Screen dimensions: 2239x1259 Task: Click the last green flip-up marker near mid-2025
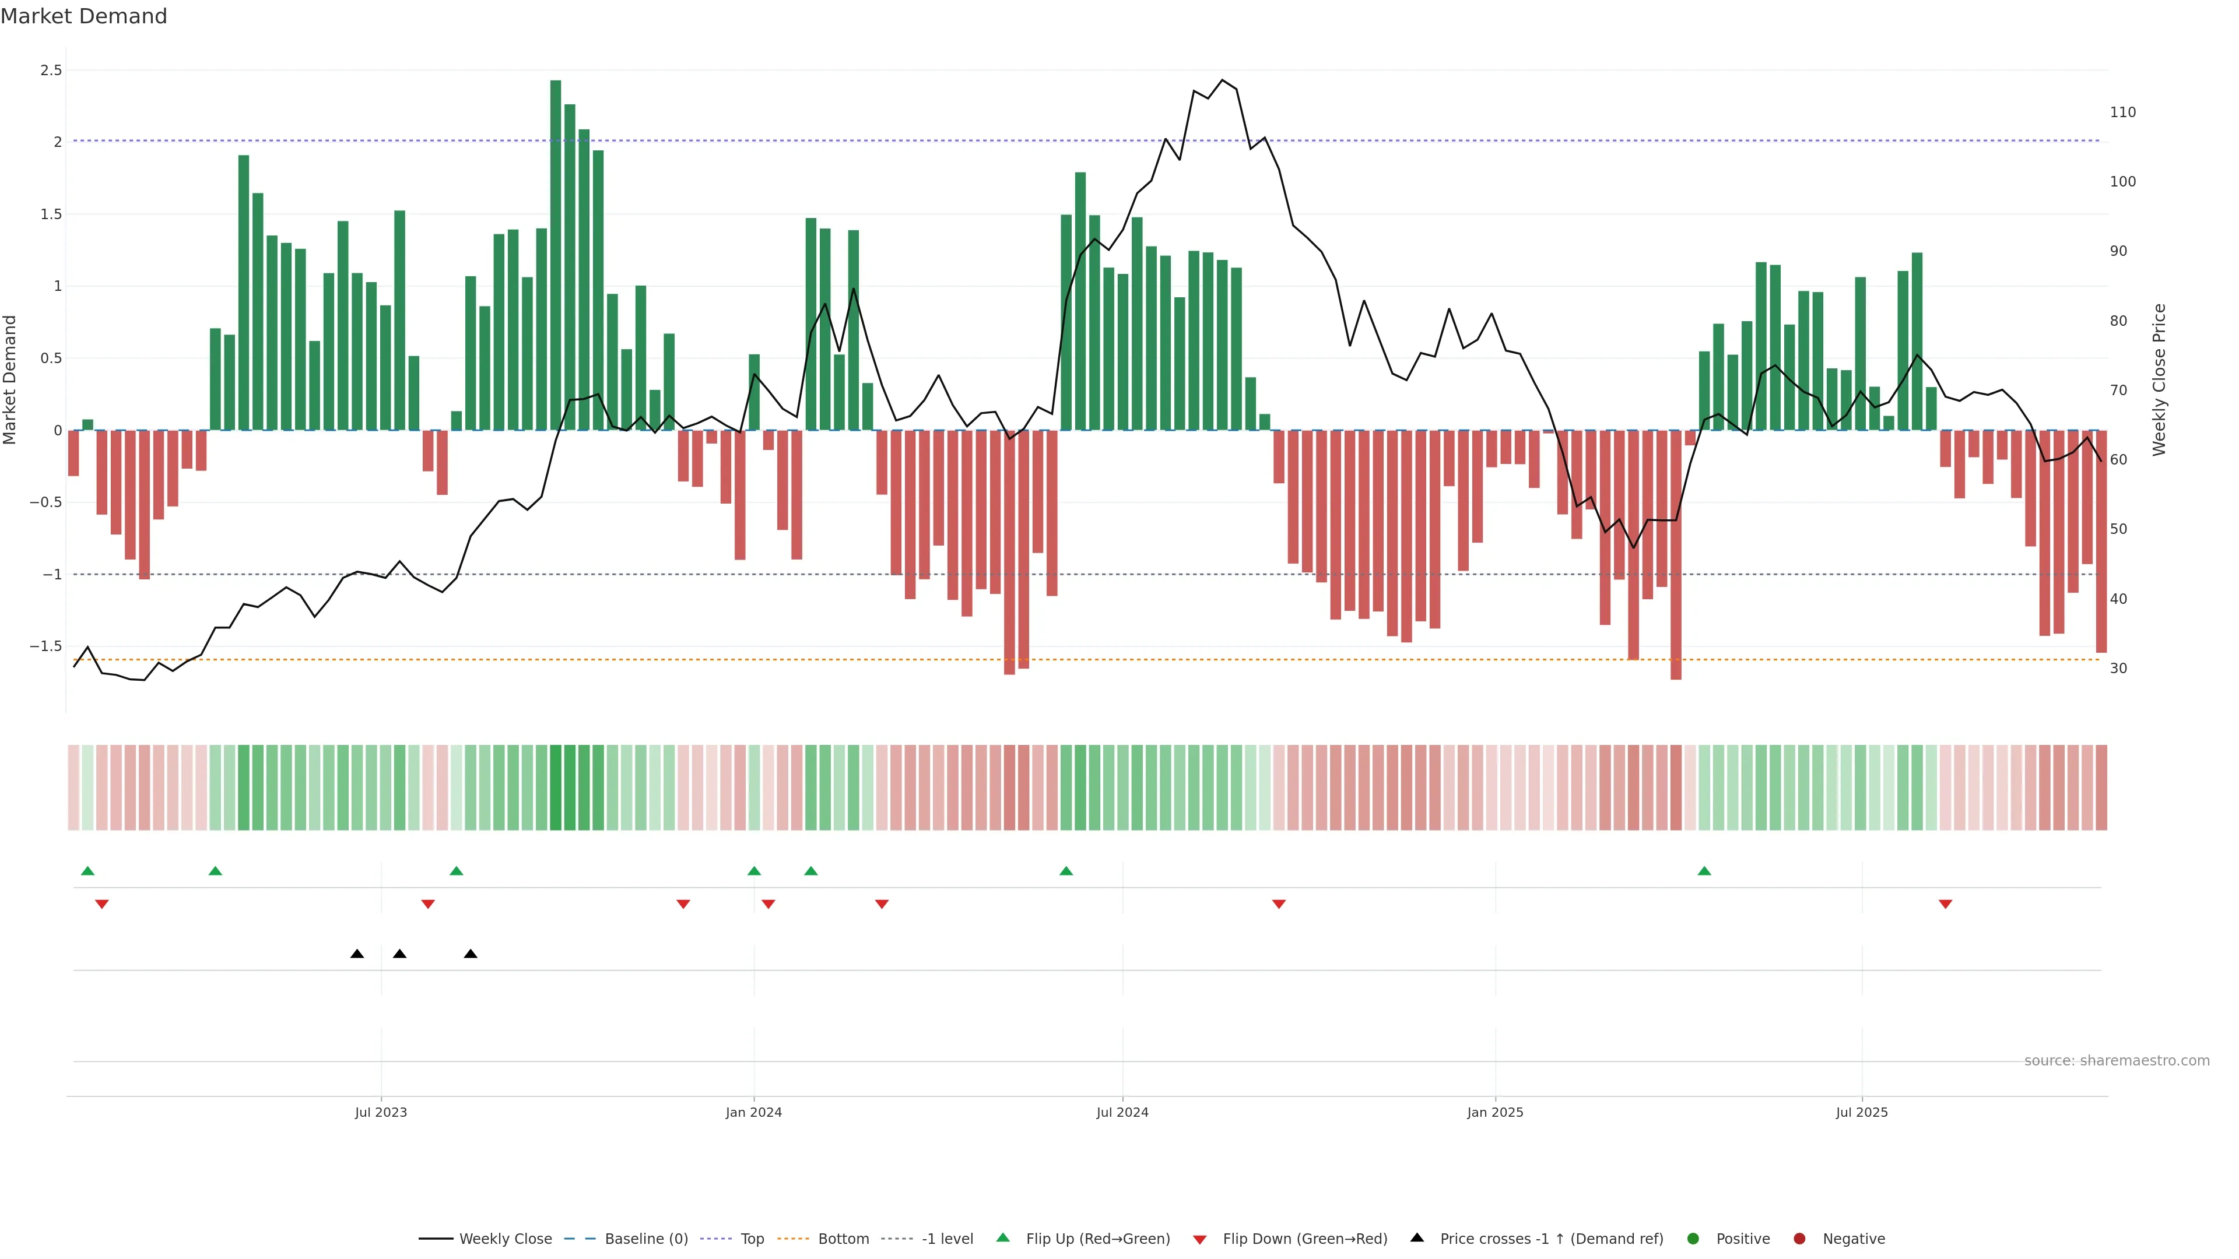tap(1704, 871)
